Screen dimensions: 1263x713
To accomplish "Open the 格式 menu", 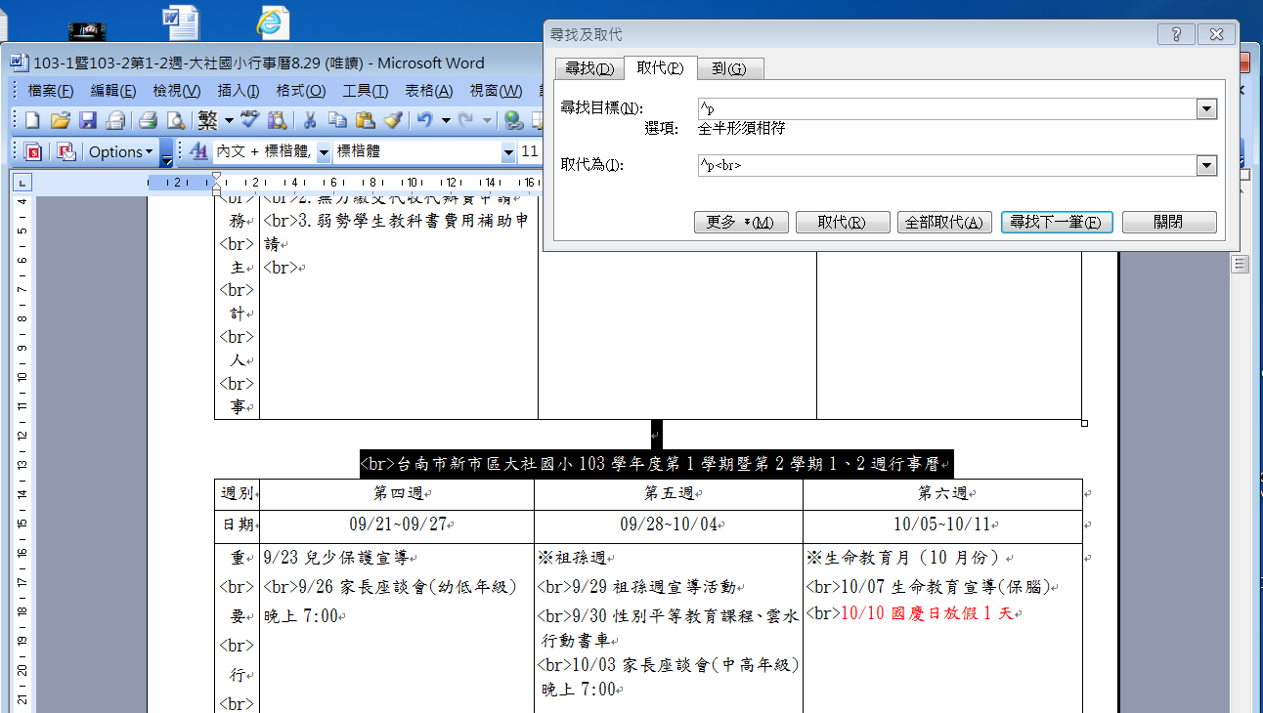I will click(300, 91).
